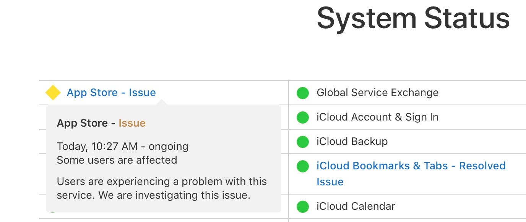Open iCloud Bookmarks & Tabs - Resolved Issue link

pos(411,174)
